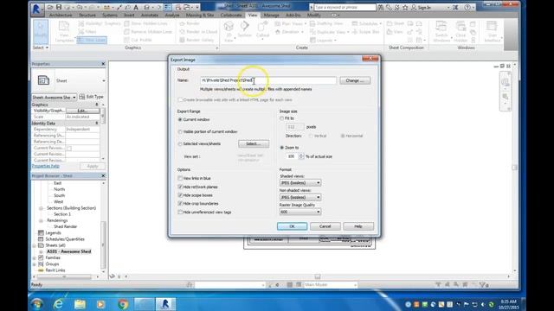Click the 3D View ribbon tool
554x311 pixels.
[x=229, y=31]
